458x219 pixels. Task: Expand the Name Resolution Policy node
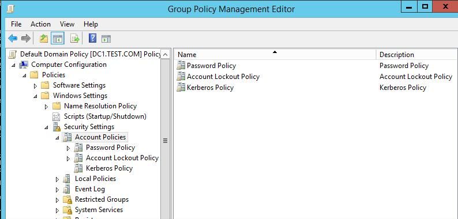click(x=46, y=107)
